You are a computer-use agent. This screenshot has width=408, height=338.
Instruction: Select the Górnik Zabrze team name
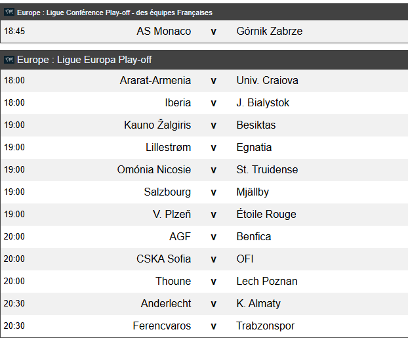tap(270, 32)
